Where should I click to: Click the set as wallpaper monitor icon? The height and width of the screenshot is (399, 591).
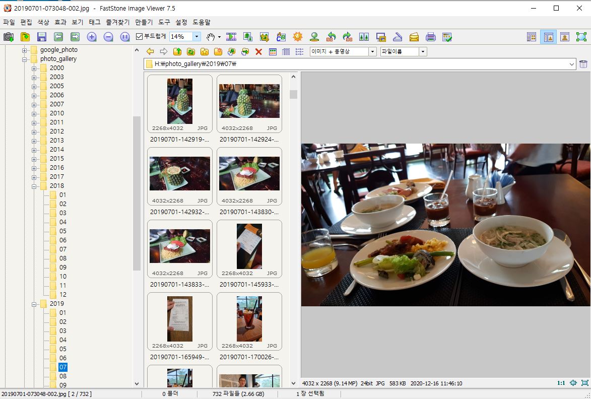pyautogui.click(x=381, y=37)
